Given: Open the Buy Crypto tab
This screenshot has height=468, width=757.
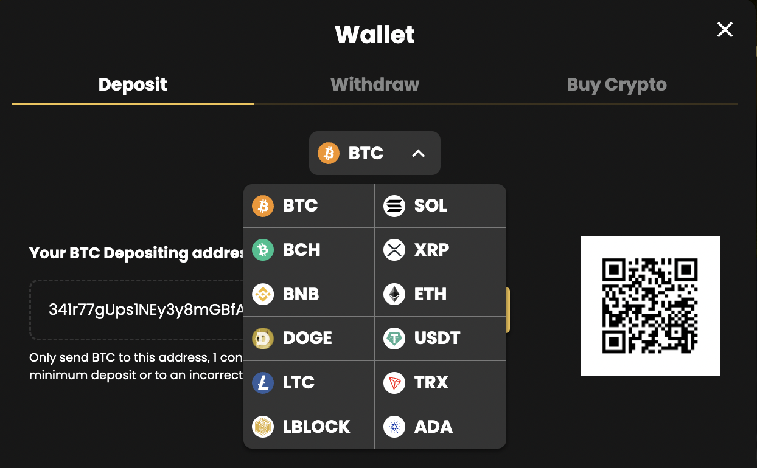Looking at the screenshot, I should point(616,84).
